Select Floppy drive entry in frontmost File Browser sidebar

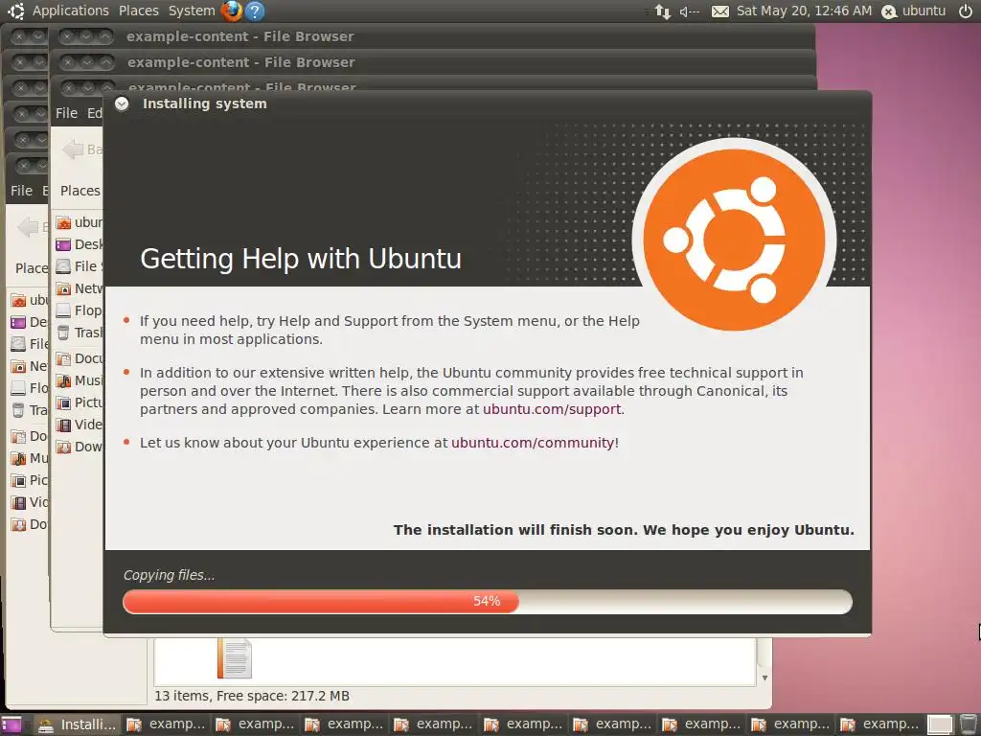79,310
